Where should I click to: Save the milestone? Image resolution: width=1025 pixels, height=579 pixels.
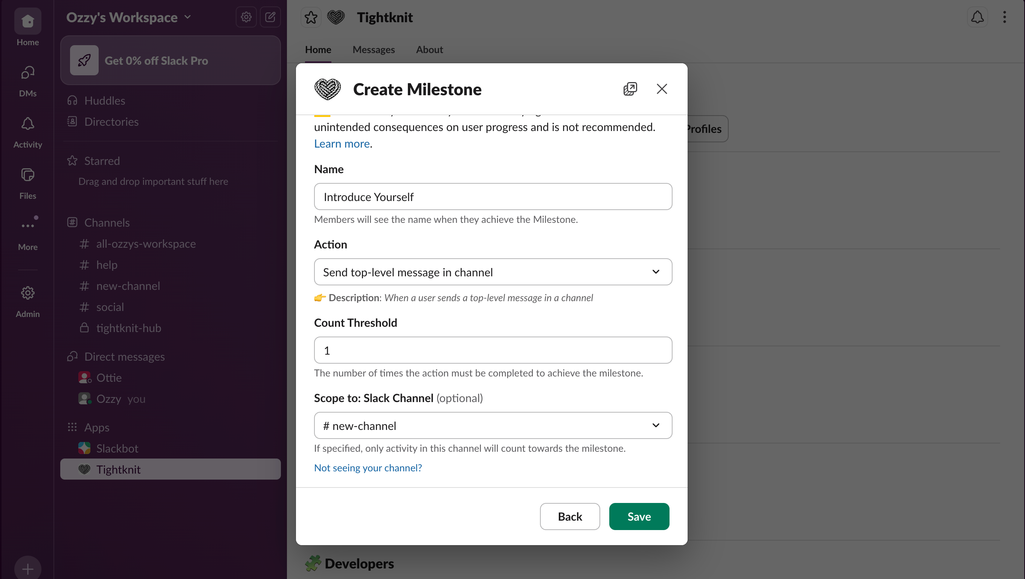pos(639,516)
